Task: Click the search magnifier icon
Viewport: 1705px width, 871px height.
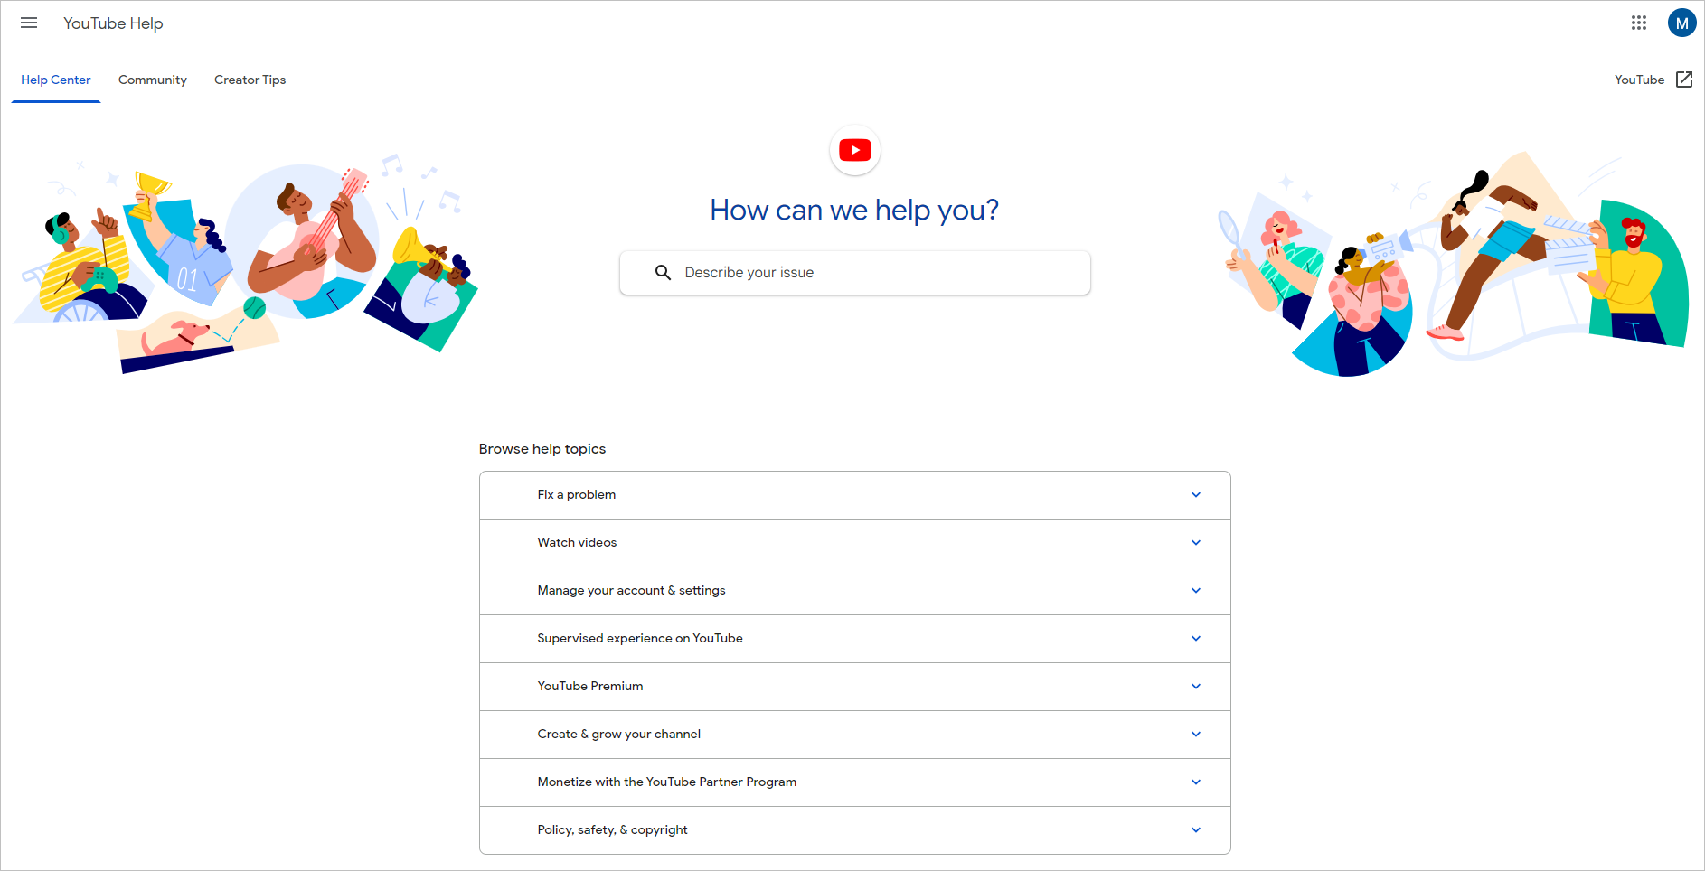Action: (663, 272)
